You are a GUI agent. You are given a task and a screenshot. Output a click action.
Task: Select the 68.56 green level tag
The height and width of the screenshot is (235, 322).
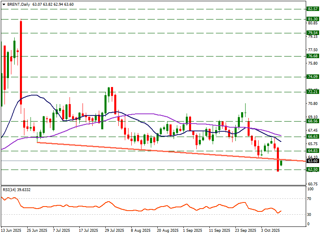click(312, 121)
